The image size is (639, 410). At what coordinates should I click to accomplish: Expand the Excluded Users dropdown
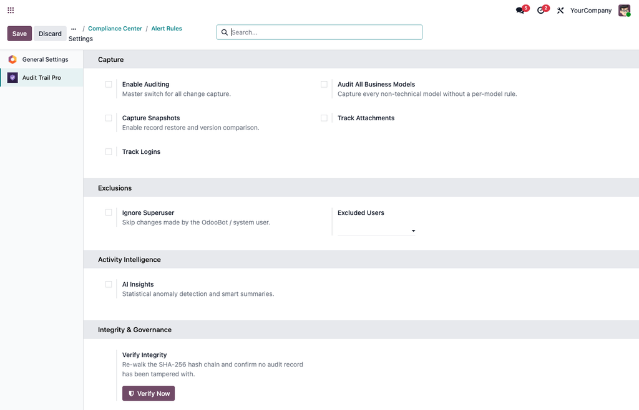coord(376,231)
